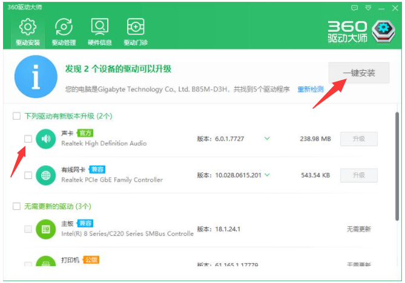The height and width of the screenshot is (283, 405).
Task: Open the title bar dropdown menu icon
Action: pos(368,8)
